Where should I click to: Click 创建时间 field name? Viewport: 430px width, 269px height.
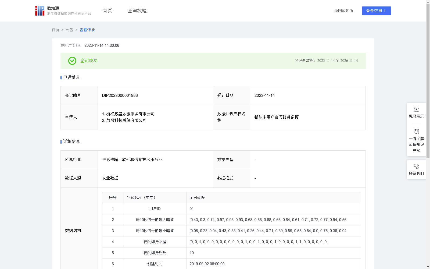pyautogui.click(x=155, y=264)
